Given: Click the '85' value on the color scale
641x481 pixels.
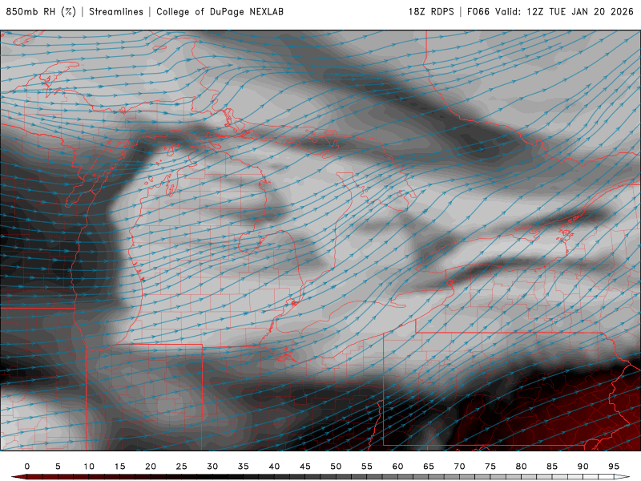Looking at the screenshot, I should click(x=552, y=467).
